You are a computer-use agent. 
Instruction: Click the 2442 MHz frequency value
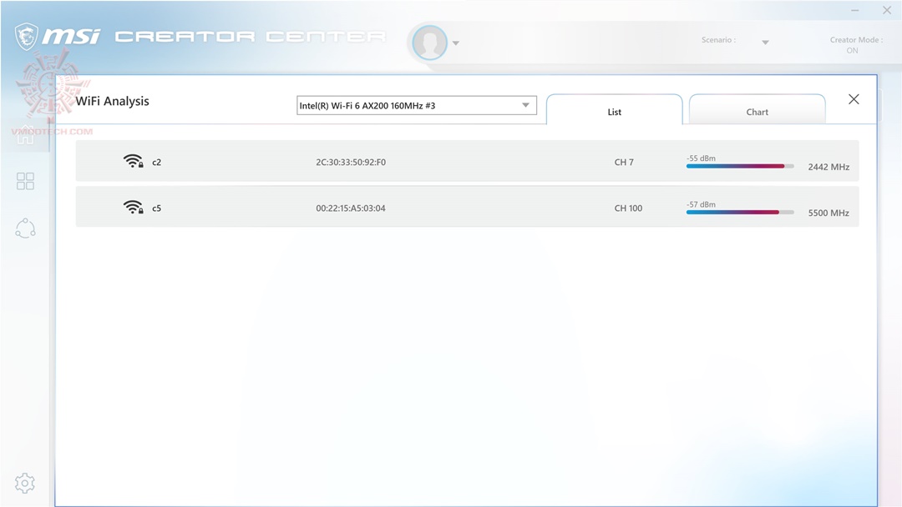(829, 167)
